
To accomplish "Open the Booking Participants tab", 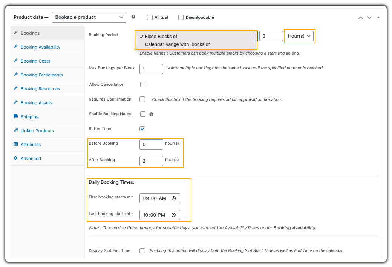I will pyautogui.click(x=47, y=75).
